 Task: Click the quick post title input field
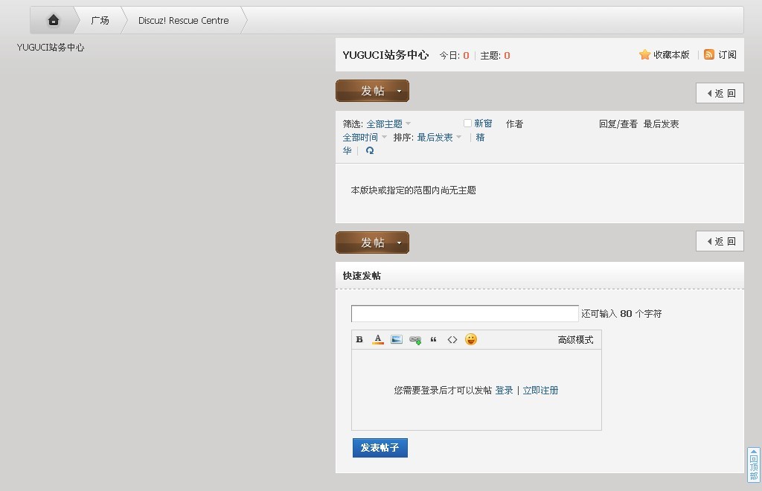click(x=464, y=313)
